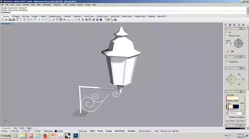Toggle the Skylight On checkbox
249x139 pixels.
pyautogui.click(x=227, y=62)
